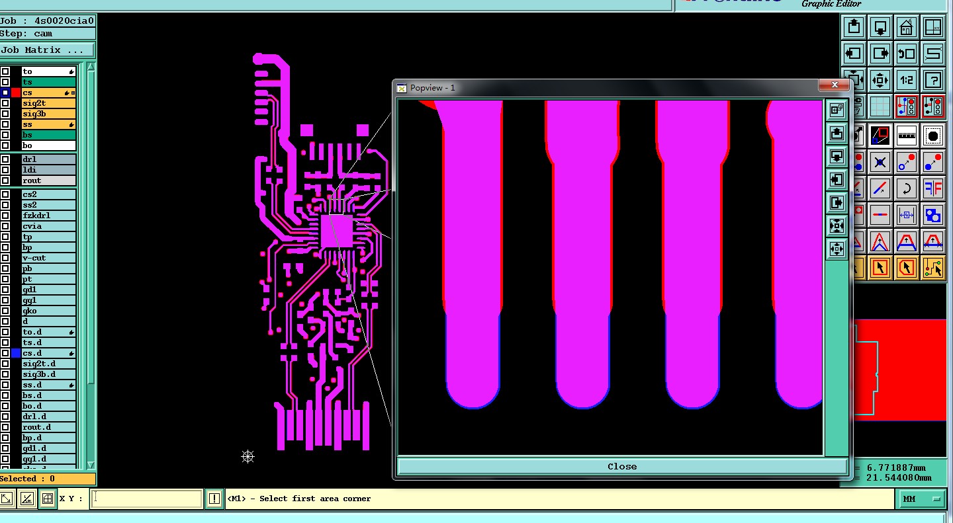Click the Home view icon
The image size is (953, 523).
(907, 27)
